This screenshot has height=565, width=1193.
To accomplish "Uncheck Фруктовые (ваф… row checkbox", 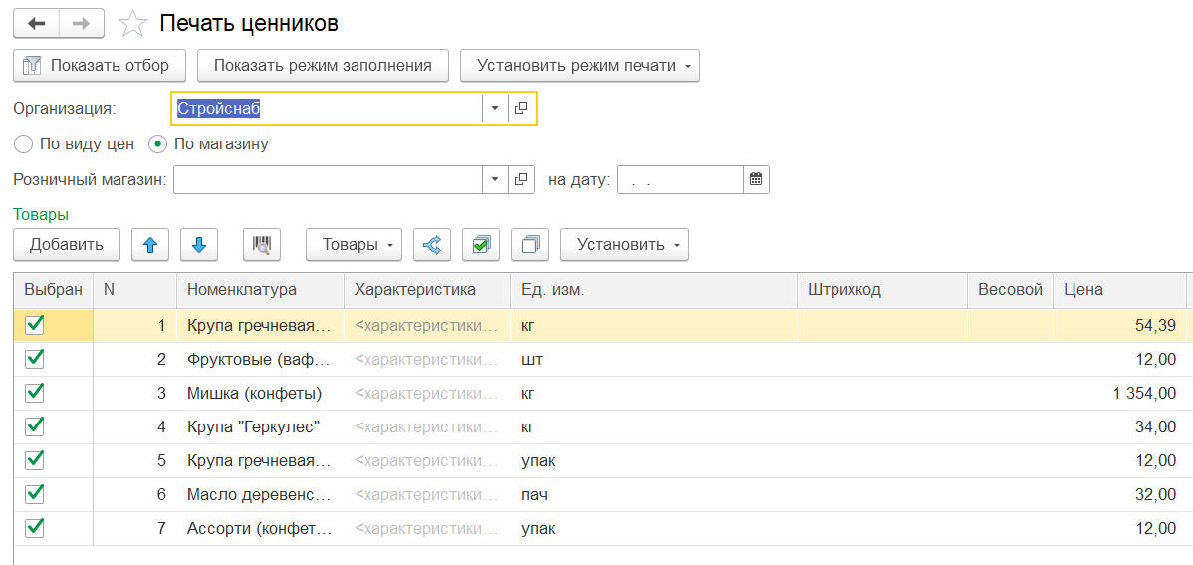I will click(35, 358).
